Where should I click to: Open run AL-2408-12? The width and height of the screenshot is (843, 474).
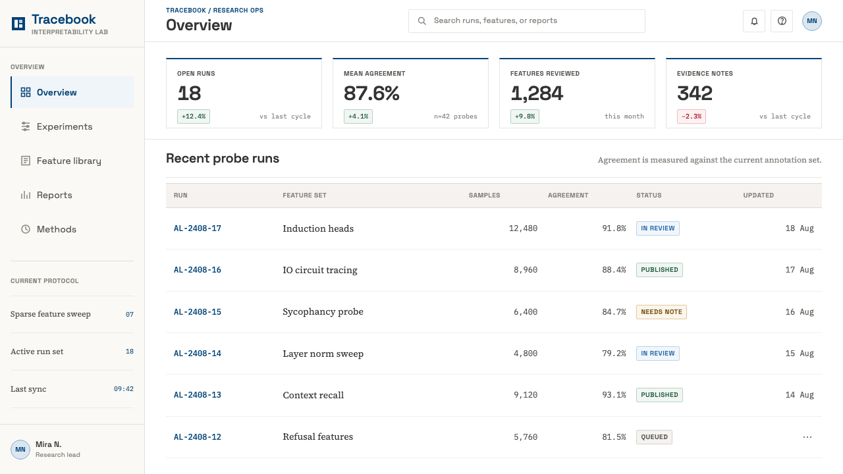[198, 437]
